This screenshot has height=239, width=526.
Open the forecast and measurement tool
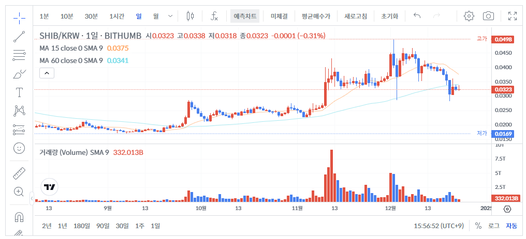coord(19,130)
